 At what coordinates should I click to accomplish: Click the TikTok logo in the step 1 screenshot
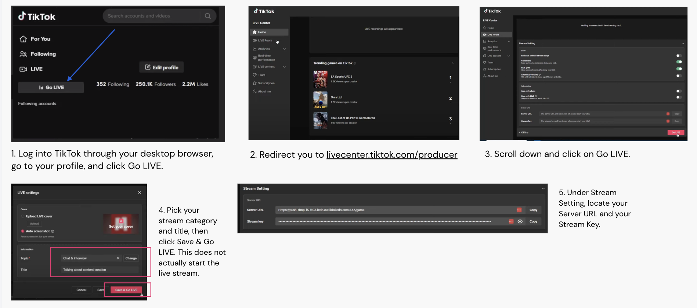tap(37, 16)
